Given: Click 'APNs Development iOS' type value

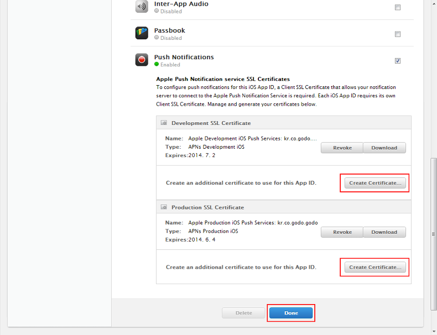Looking at the screenshot, I should point(216,146).
